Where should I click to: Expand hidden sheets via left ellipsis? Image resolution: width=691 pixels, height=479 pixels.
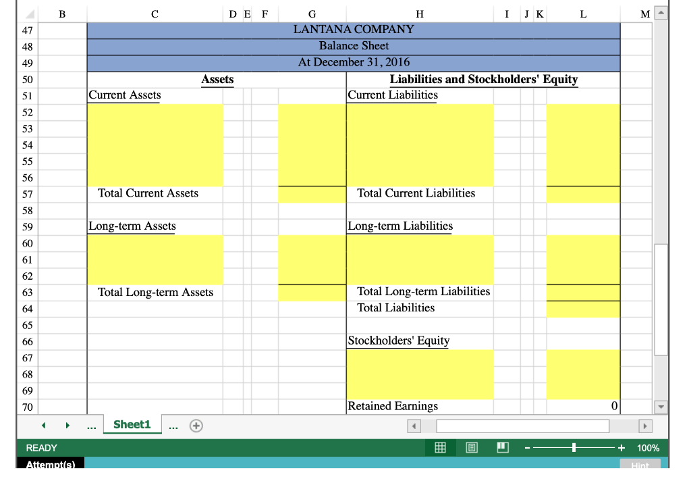[91, 426]
